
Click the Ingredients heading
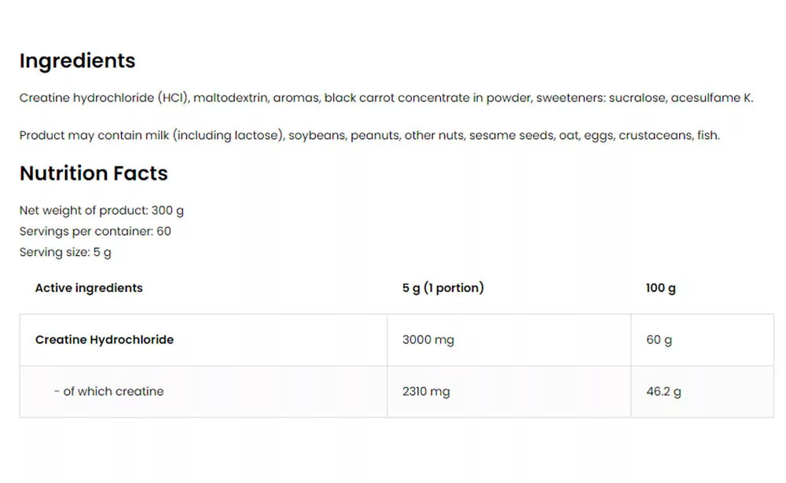pyautogui.click(x=77, y=60)
